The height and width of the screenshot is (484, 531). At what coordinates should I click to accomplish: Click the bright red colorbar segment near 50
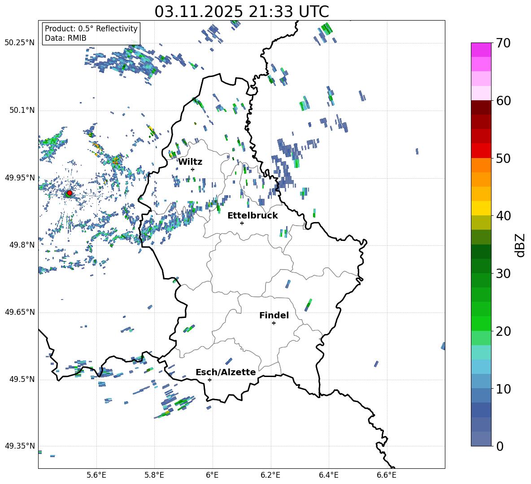point(481,151)
